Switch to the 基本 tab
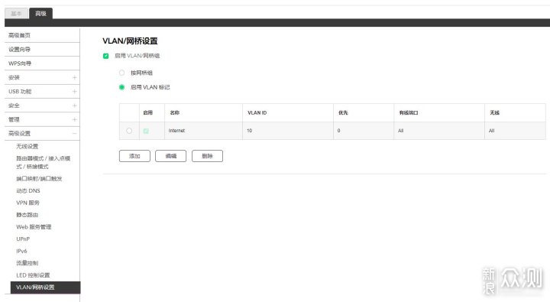The height and width of the screenshot is (302, 550). click(x=16, y=13)
